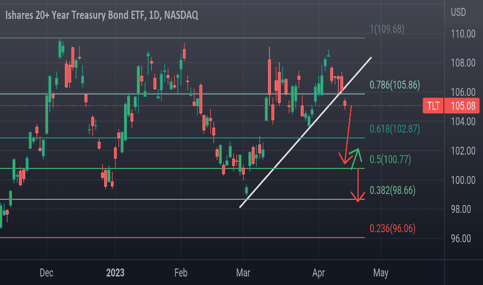This screenshot has height=285, width=483.
Task: Click the Mar label on time axis
Action: point(243,273)
